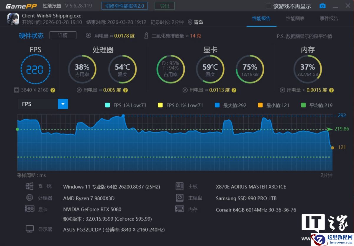Click the orange minimum 121 marker on chart

[332, 147]
